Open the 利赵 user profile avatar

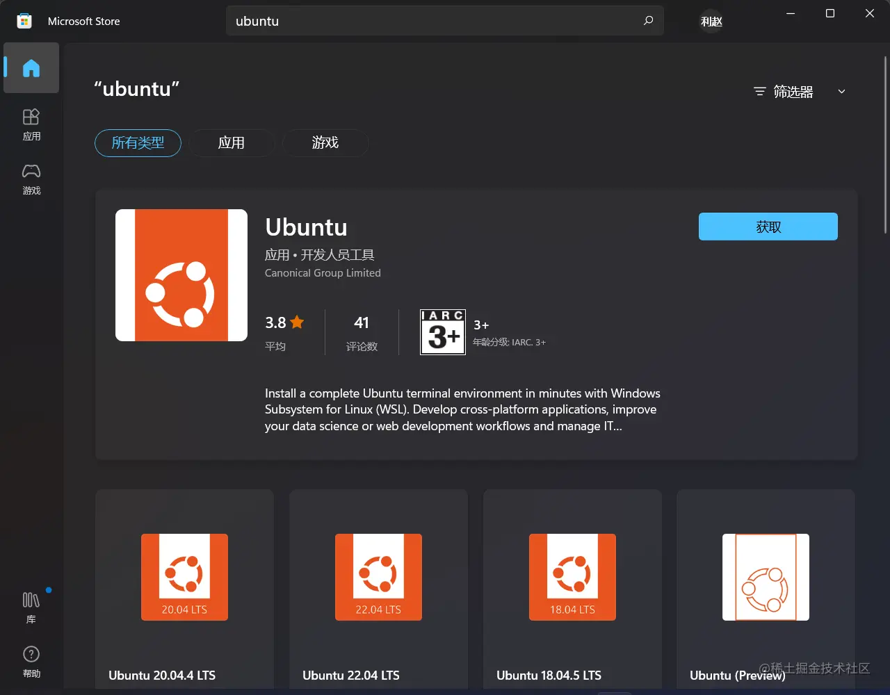(x=711, y=22)
